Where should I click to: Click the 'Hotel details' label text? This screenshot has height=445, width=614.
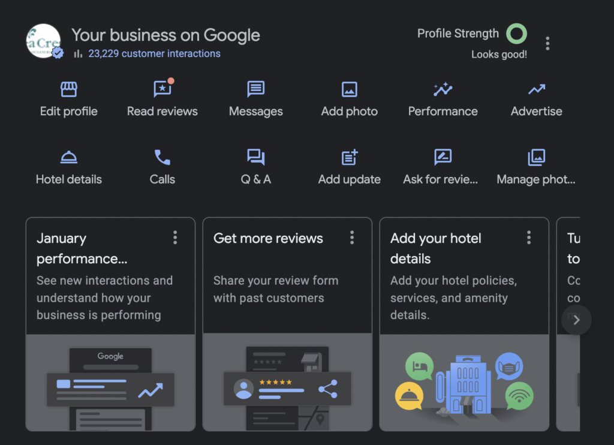tap(68, 179)
